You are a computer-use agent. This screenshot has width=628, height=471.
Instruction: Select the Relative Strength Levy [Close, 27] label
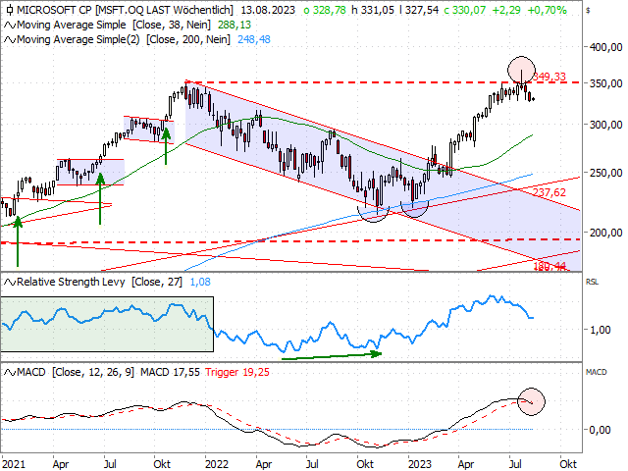click(x=99, y=282)
